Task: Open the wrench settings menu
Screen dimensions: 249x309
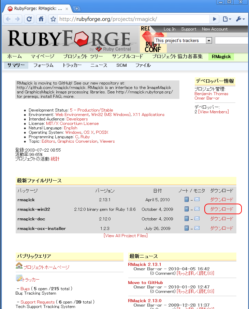Action: click(x=240, y=19)
